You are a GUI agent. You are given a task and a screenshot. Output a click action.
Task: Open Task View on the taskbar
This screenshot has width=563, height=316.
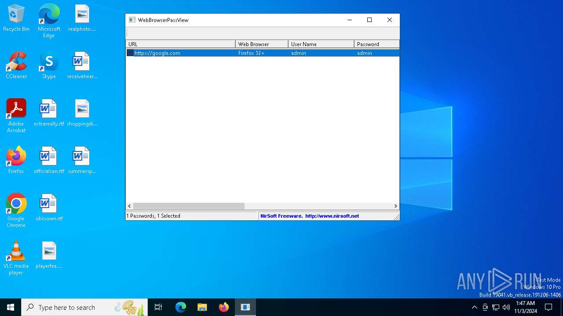click(x=158, y=307)
